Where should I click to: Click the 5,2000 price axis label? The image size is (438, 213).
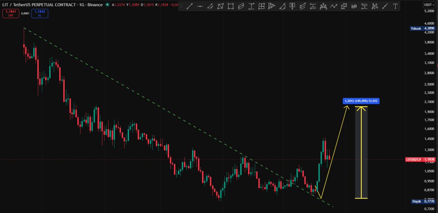pos(429,11)
